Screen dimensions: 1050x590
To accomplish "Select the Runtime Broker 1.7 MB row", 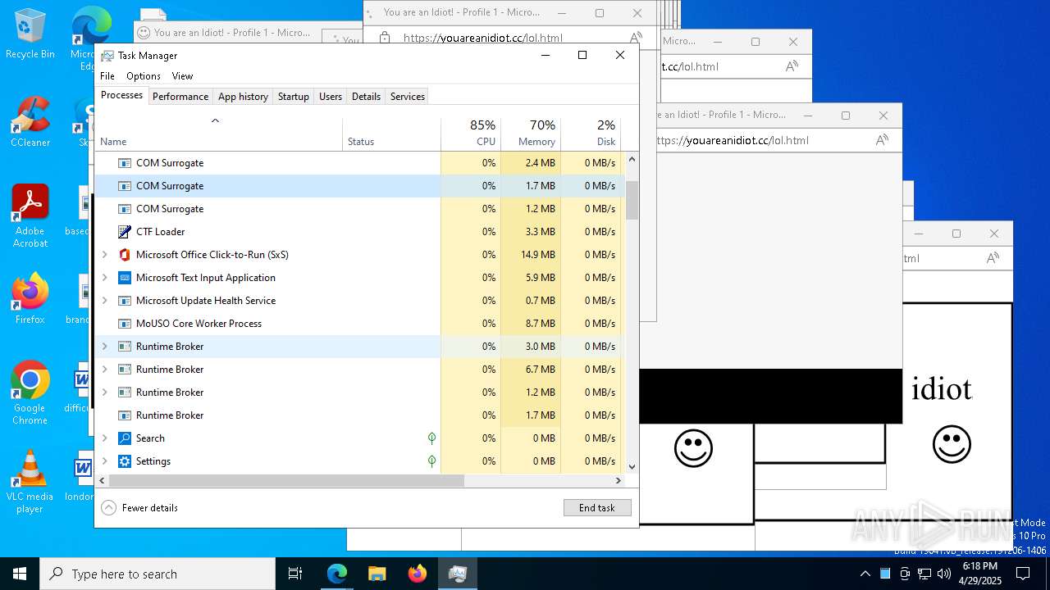I will coord(360,415).
